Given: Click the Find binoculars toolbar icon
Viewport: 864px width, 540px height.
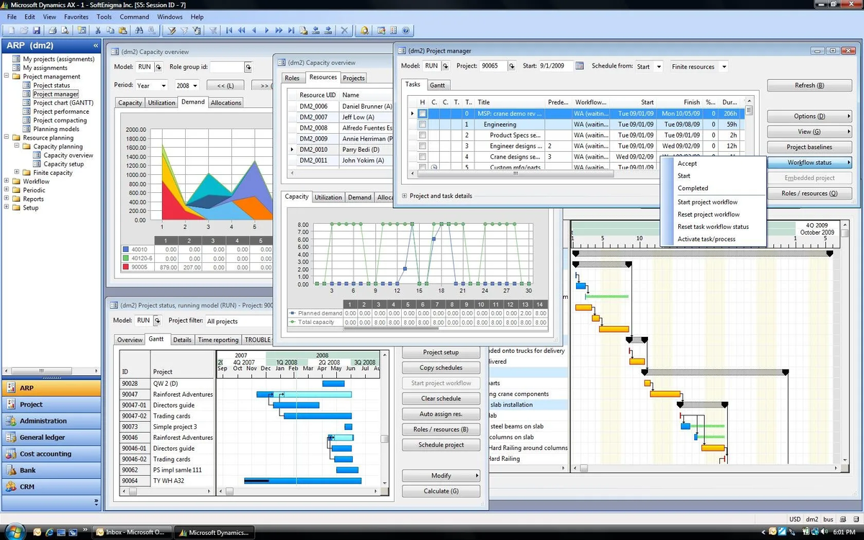Looking at the screenshot, I should (139, 30).
